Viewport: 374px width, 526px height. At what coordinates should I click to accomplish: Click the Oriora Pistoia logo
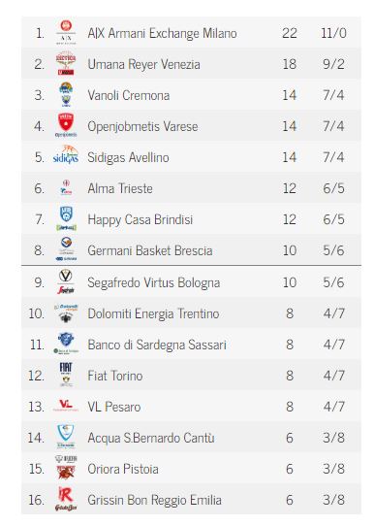pyautogui.click(x=66, y=468)
